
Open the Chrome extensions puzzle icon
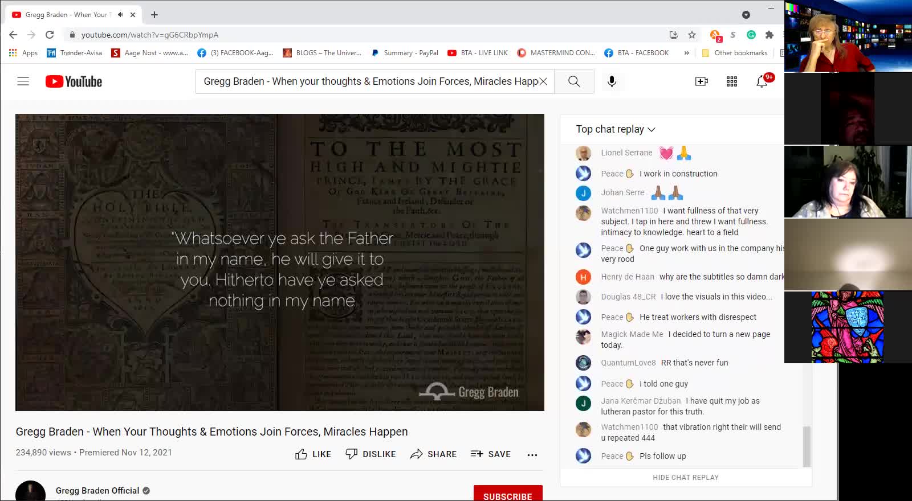point(769,35)
